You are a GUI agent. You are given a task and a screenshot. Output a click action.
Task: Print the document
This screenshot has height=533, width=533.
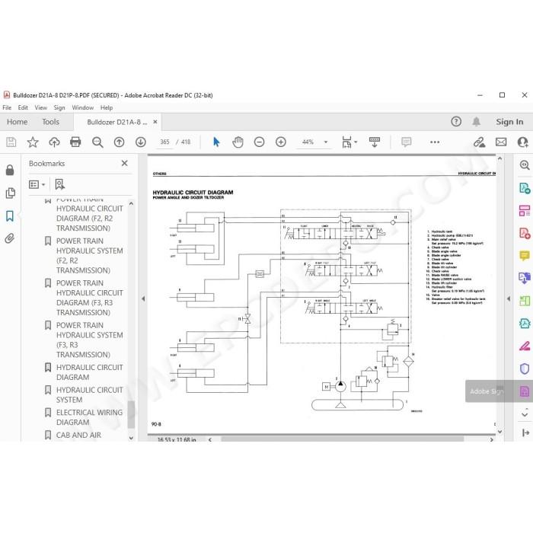tap(75, 142)
